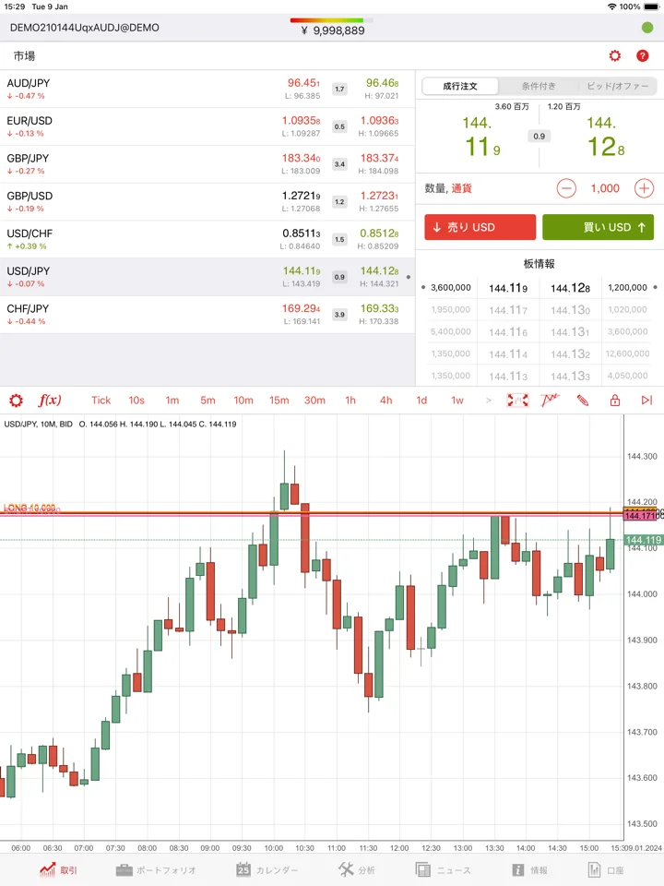Tap 買い USD buy button

tap(598, 227)
